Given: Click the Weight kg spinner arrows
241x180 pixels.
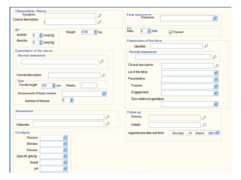Looking at the screenshot, I should point(95,32).
